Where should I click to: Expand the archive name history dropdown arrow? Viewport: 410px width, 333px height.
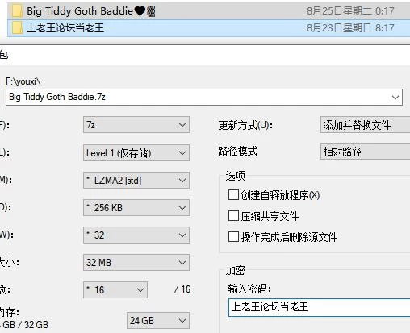395,98
